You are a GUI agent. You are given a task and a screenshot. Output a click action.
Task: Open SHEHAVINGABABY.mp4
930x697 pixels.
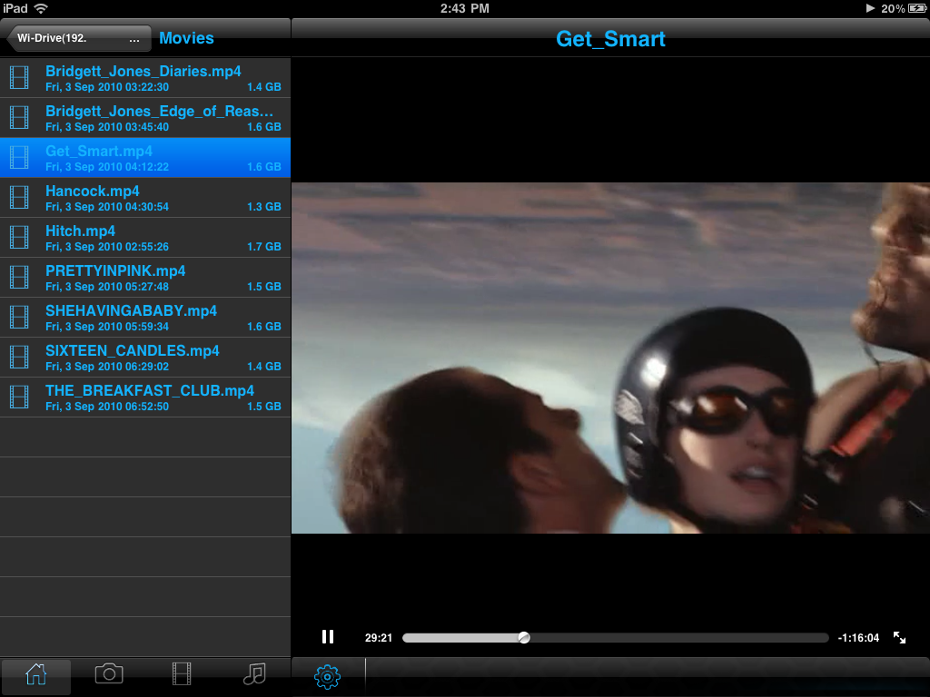[x=145, y=318]
